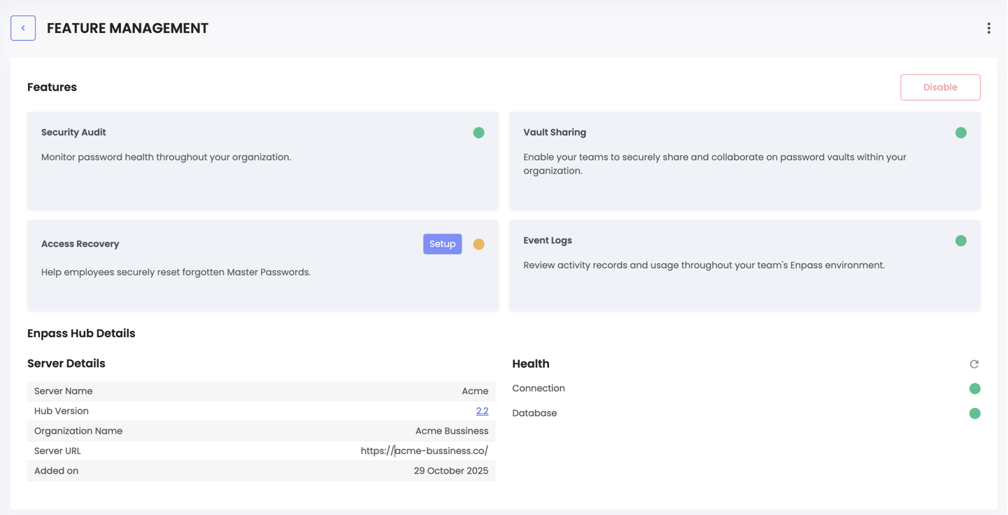
Task: Click the Disable button for Features
Action: (x=940, y=87)
